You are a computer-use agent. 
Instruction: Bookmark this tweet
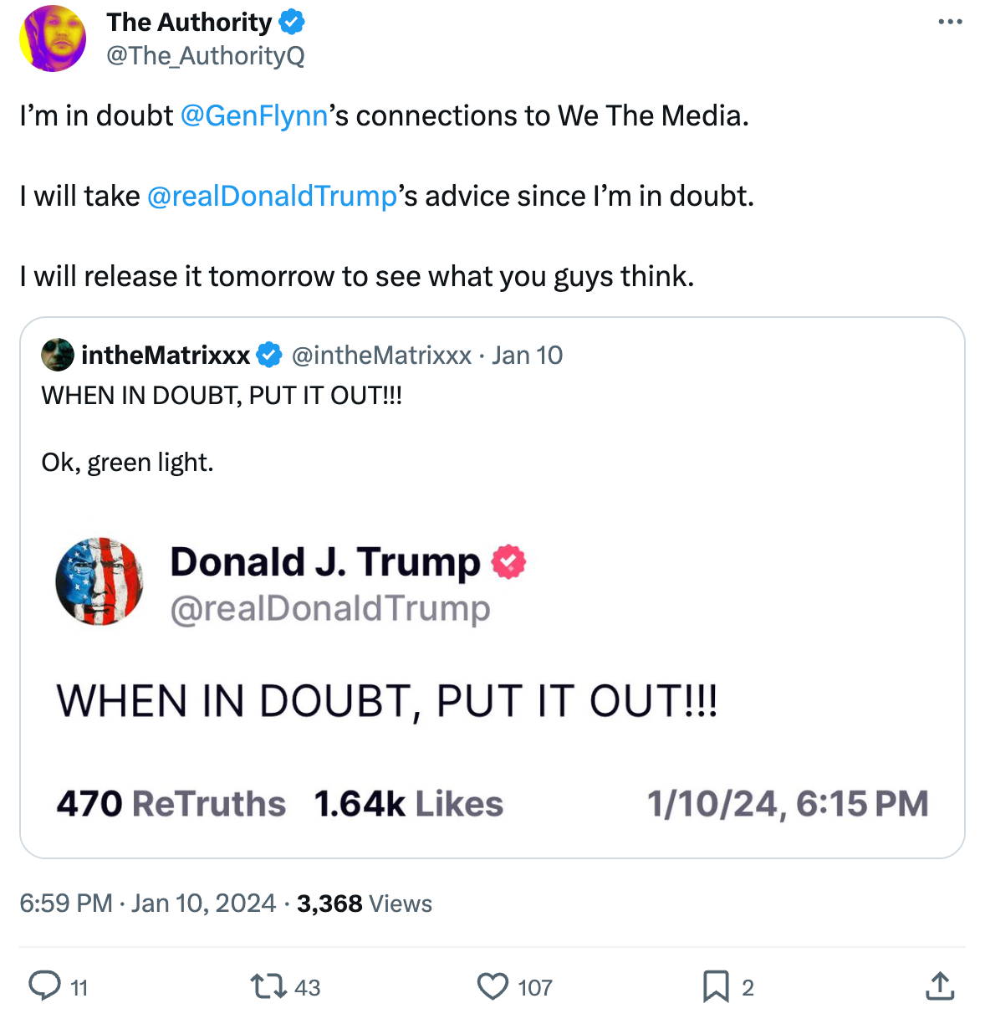[x=716, y=986]
